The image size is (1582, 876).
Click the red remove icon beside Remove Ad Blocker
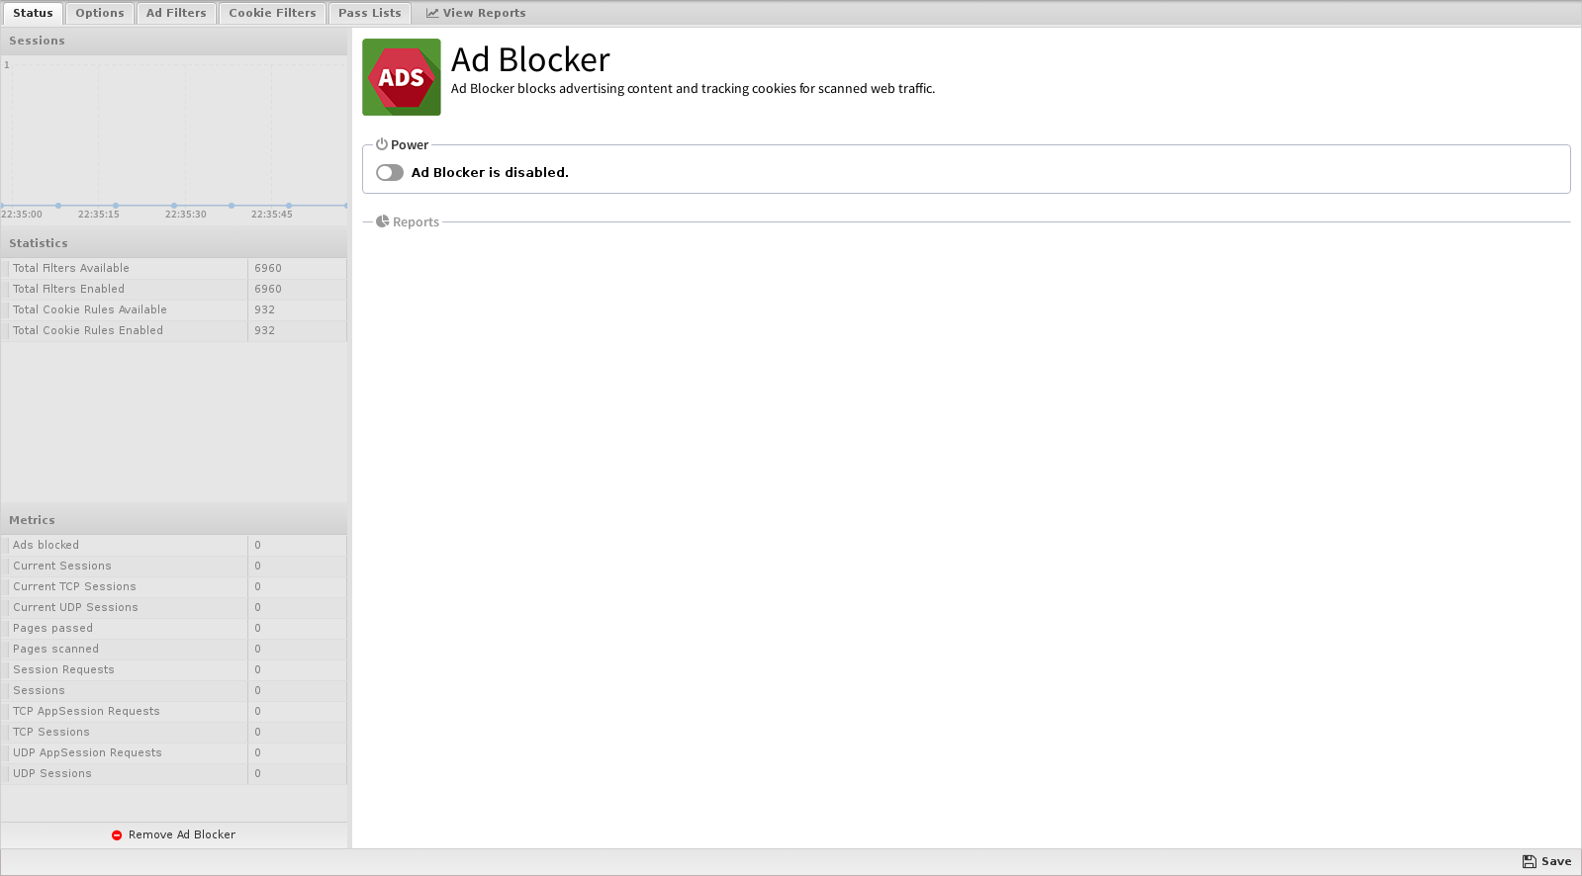tap(117, 835)
